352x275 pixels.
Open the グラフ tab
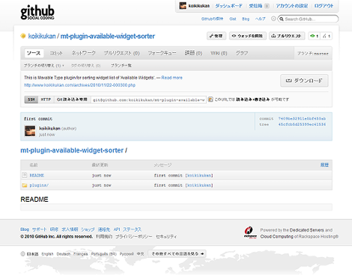click(242, 53)
